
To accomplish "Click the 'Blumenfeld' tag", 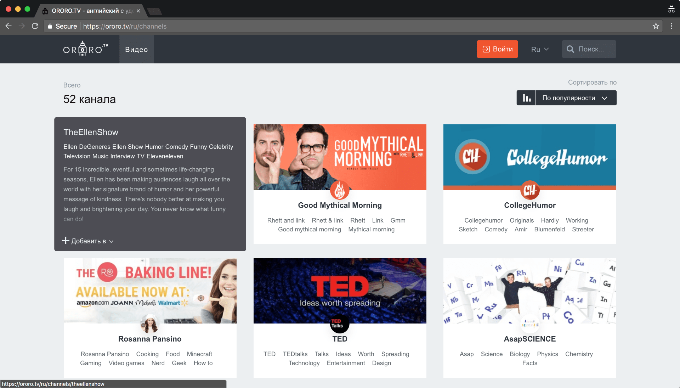I will 549,229.
